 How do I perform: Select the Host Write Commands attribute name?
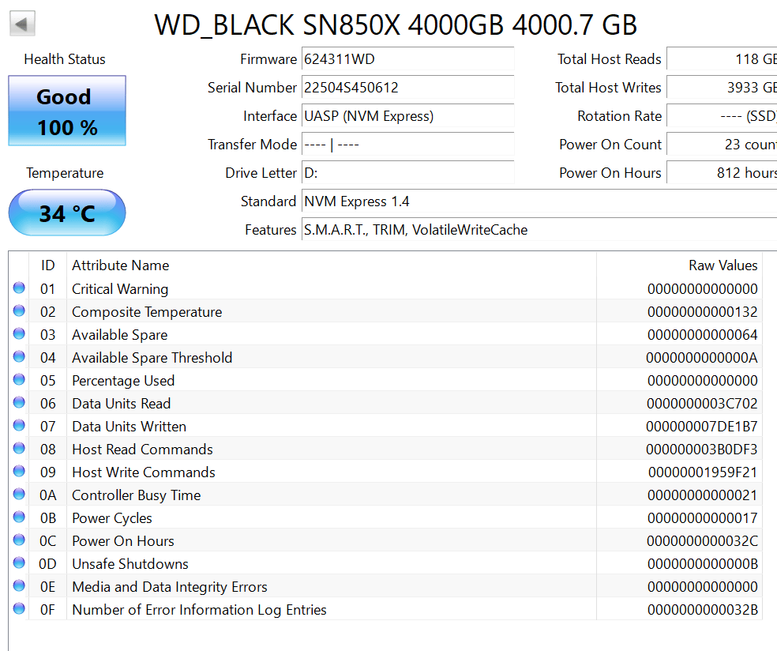[144, 472]
